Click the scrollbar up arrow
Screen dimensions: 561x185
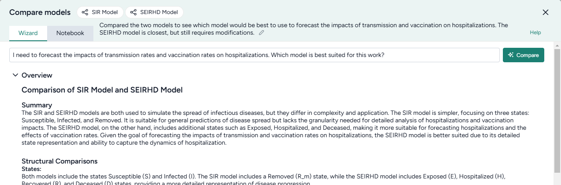point(557,46)
